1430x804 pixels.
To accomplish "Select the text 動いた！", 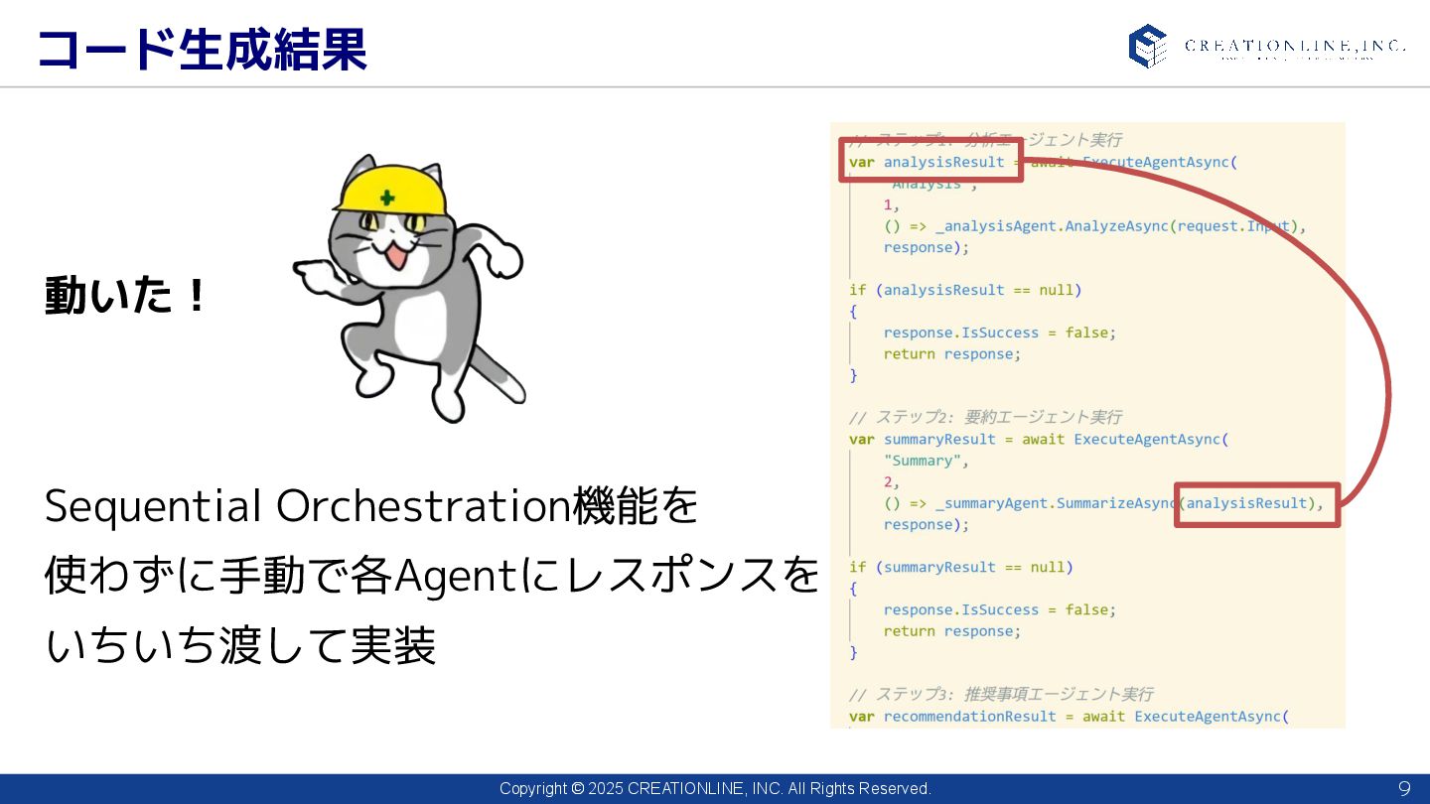I will tap(127, 296).
